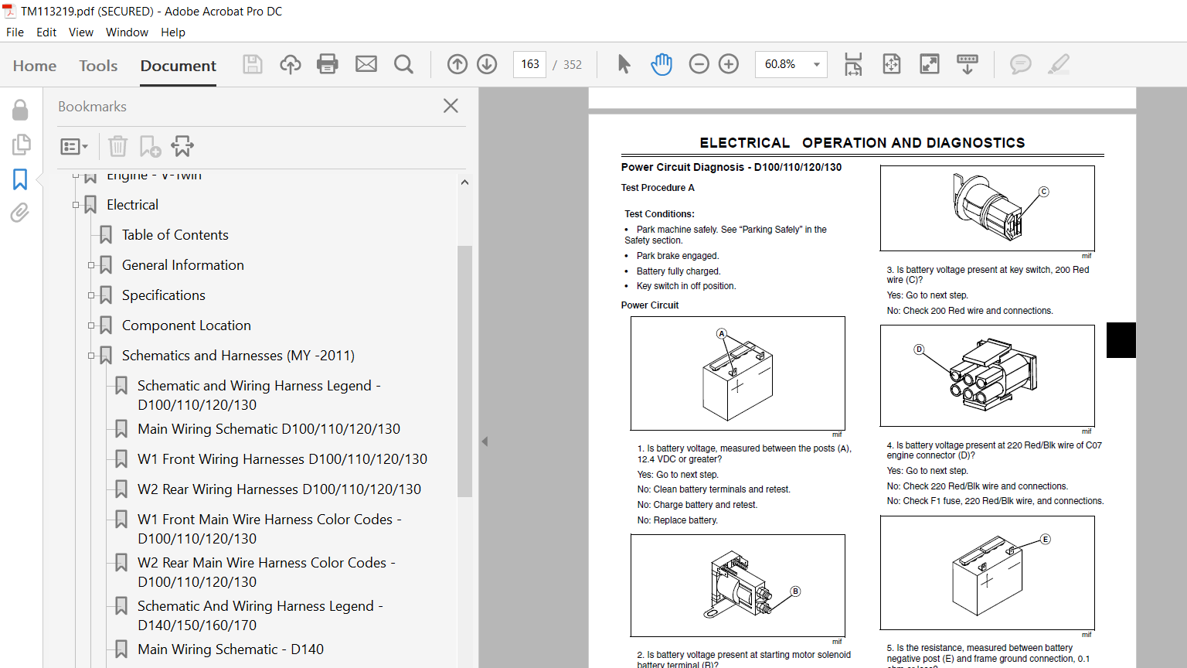Viewport: 1187px width, 668px height.
Task: Open the File menu
Action: (x=15, y=32)
